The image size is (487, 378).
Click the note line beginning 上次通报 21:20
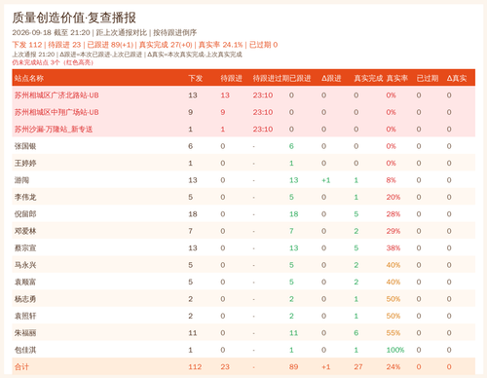127,55
